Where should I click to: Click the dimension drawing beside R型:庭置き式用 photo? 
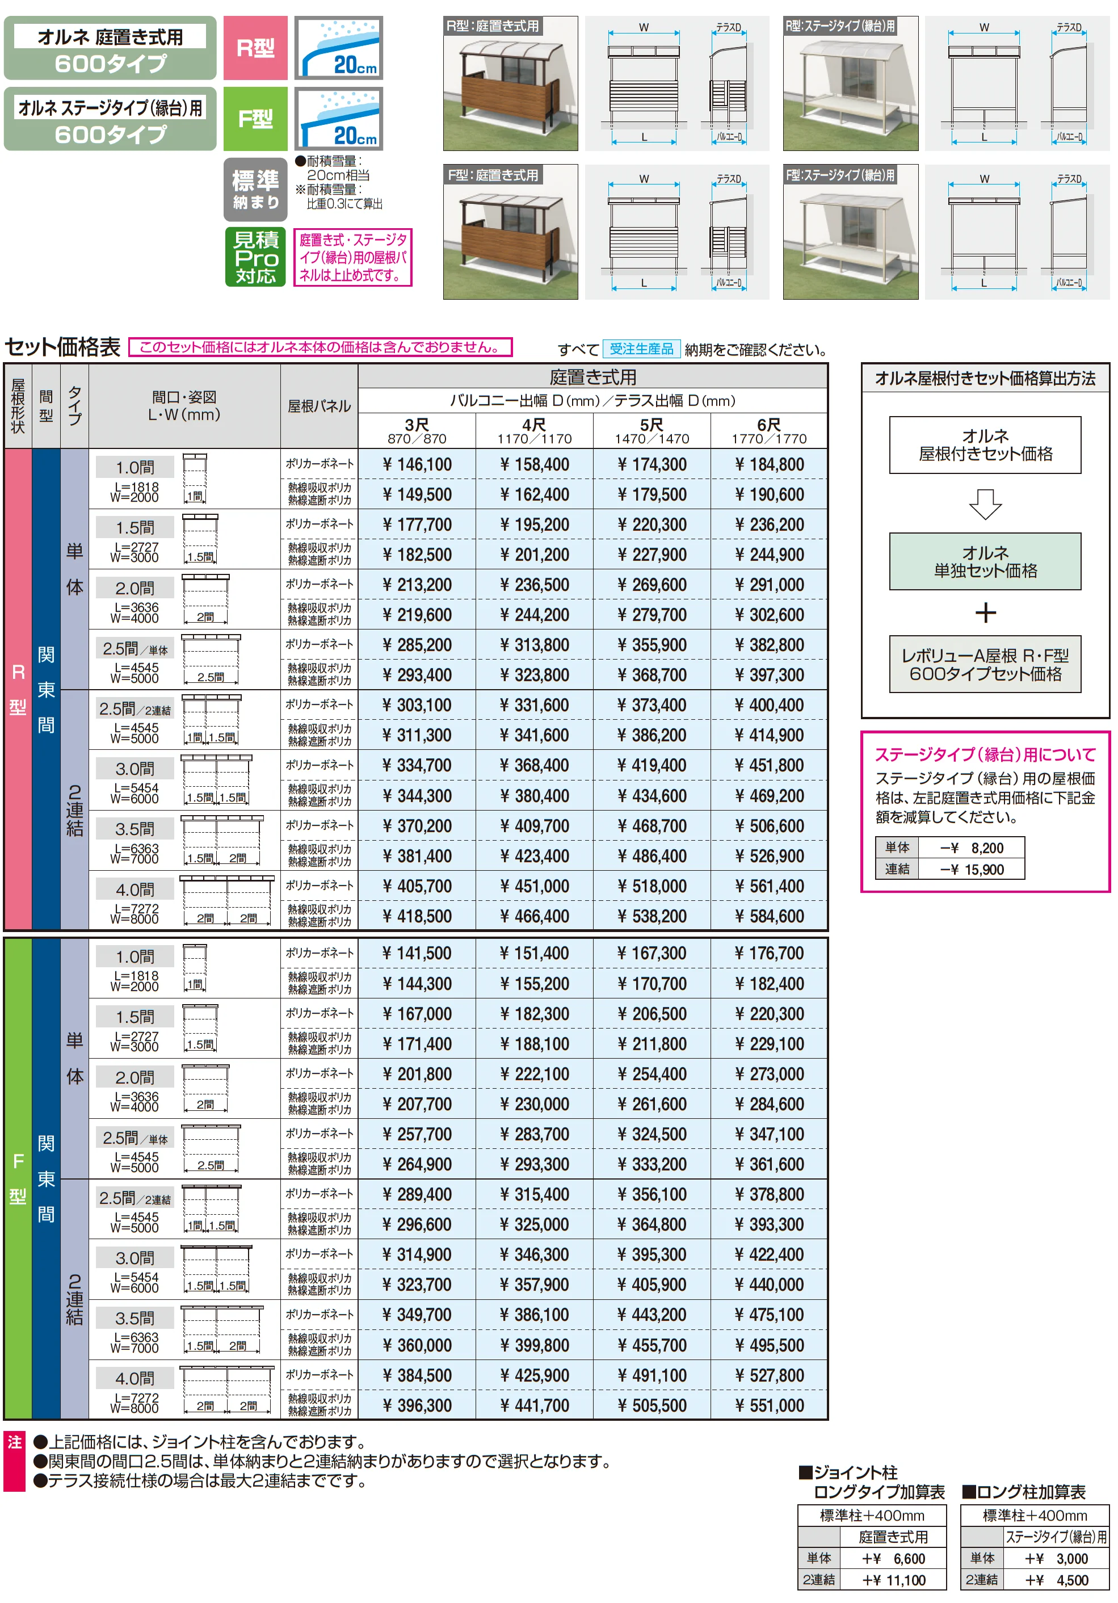pos(677,83)
